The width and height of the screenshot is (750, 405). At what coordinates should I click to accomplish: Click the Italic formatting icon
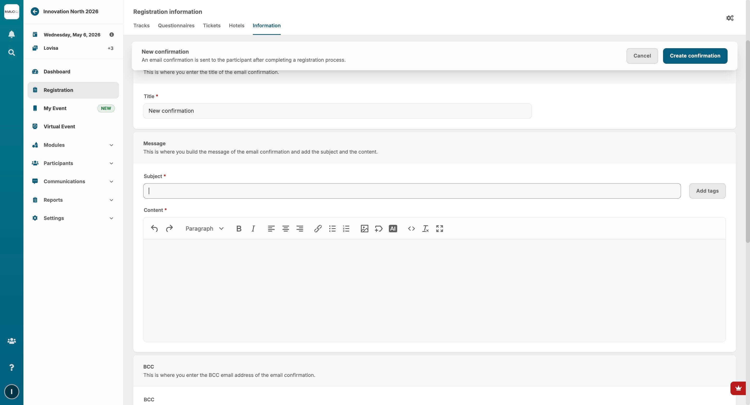click(253, 229)
